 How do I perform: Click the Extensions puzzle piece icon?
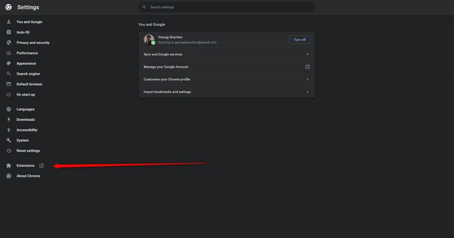(9, 165)
